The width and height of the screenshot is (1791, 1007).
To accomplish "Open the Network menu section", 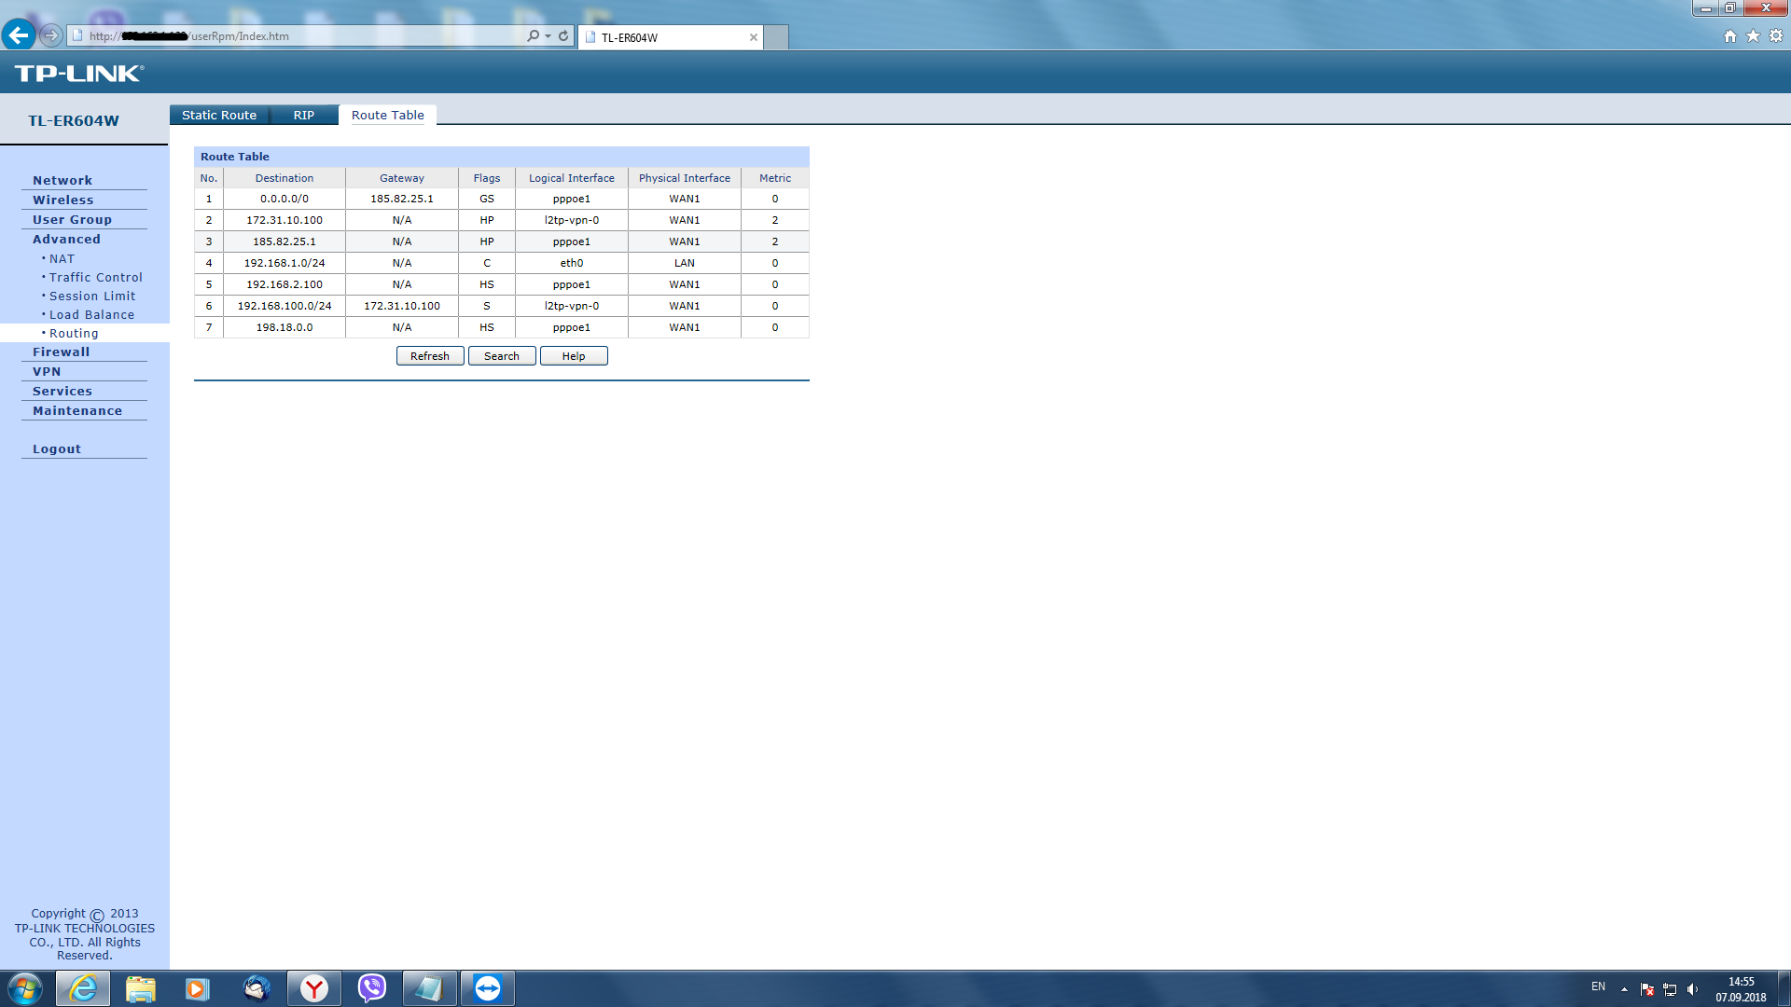I will 62,180.
